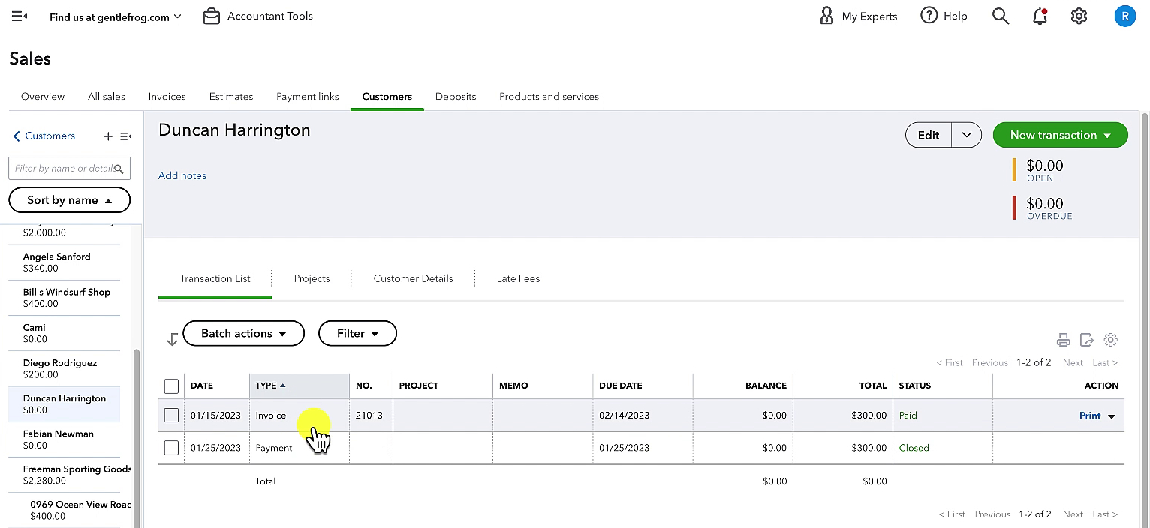Open the Accountant Tools briefcase icon
This screenshot has height=528, width=1150.
tap(212, 16)
